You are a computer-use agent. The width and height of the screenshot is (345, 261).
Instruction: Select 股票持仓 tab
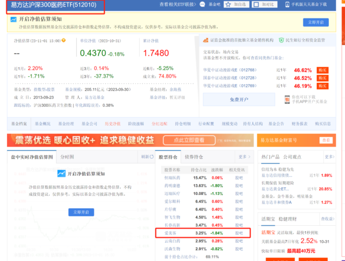[168, 157]
